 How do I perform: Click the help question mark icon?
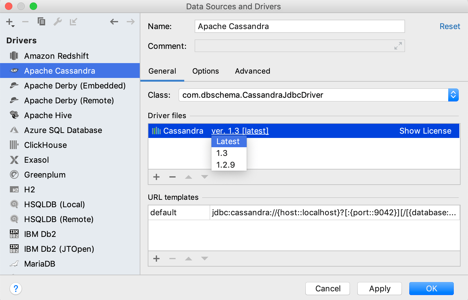16,288
